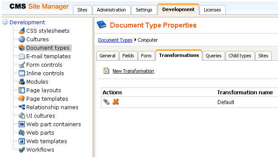Follow the Document Types breadcrumb link

point(116,40)
